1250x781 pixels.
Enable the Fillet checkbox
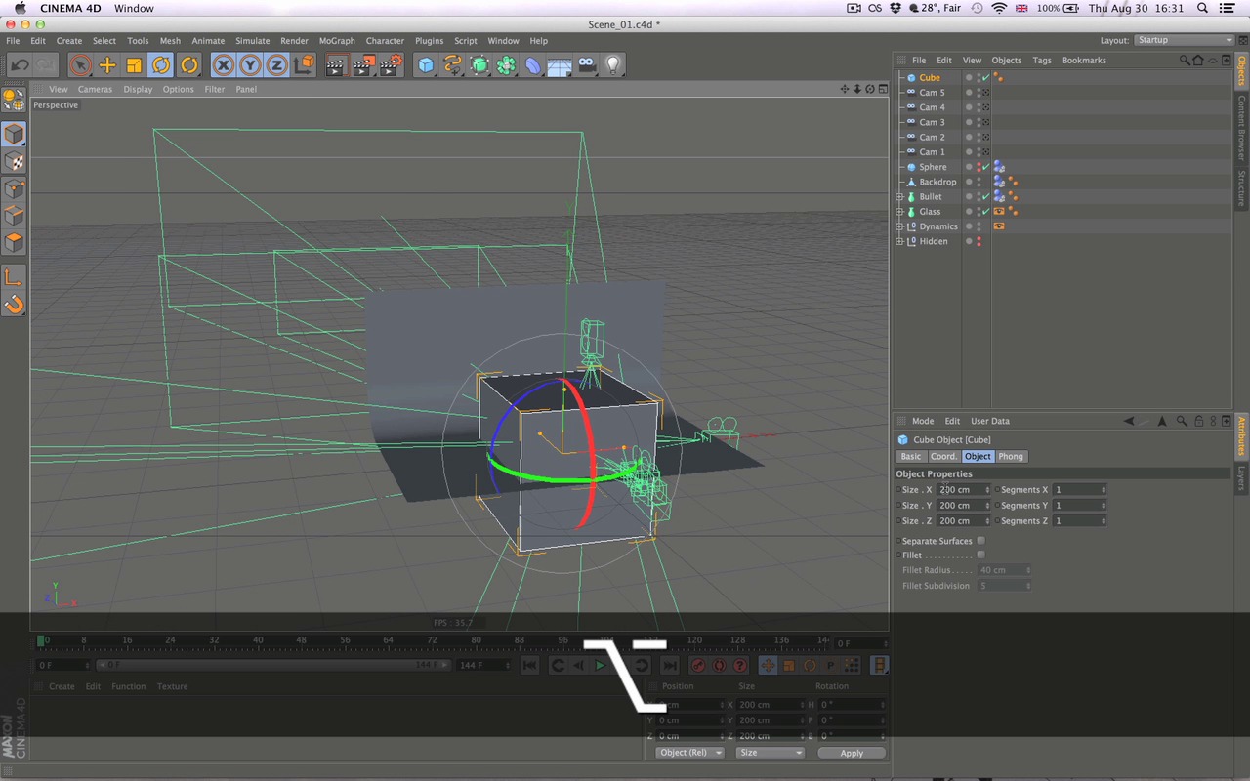(x=980, y=555)
